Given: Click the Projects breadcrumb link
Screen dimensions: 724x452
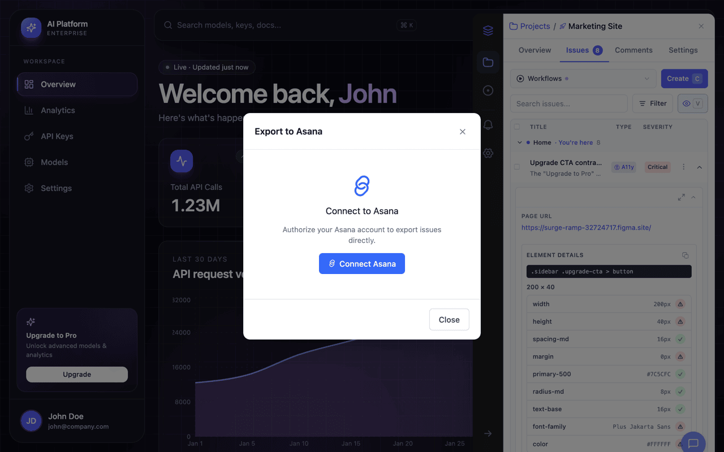Looking at the screenshot, I should point(530,26).
